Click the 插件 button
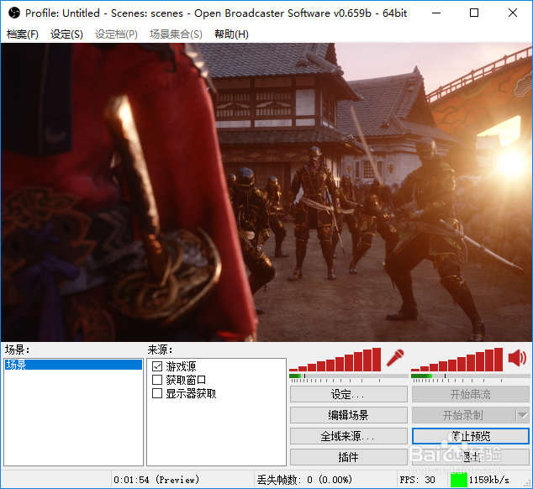Viewport: 533px width, 489px height. (x=349, y=457)
